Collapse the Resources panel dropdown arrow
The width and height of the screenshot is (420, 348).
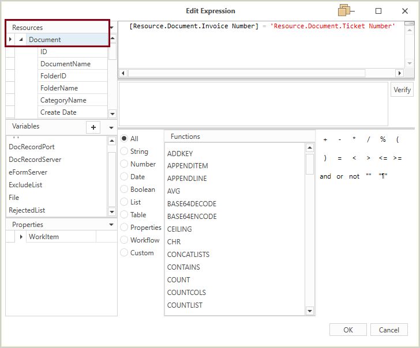(x=112, y=28)
